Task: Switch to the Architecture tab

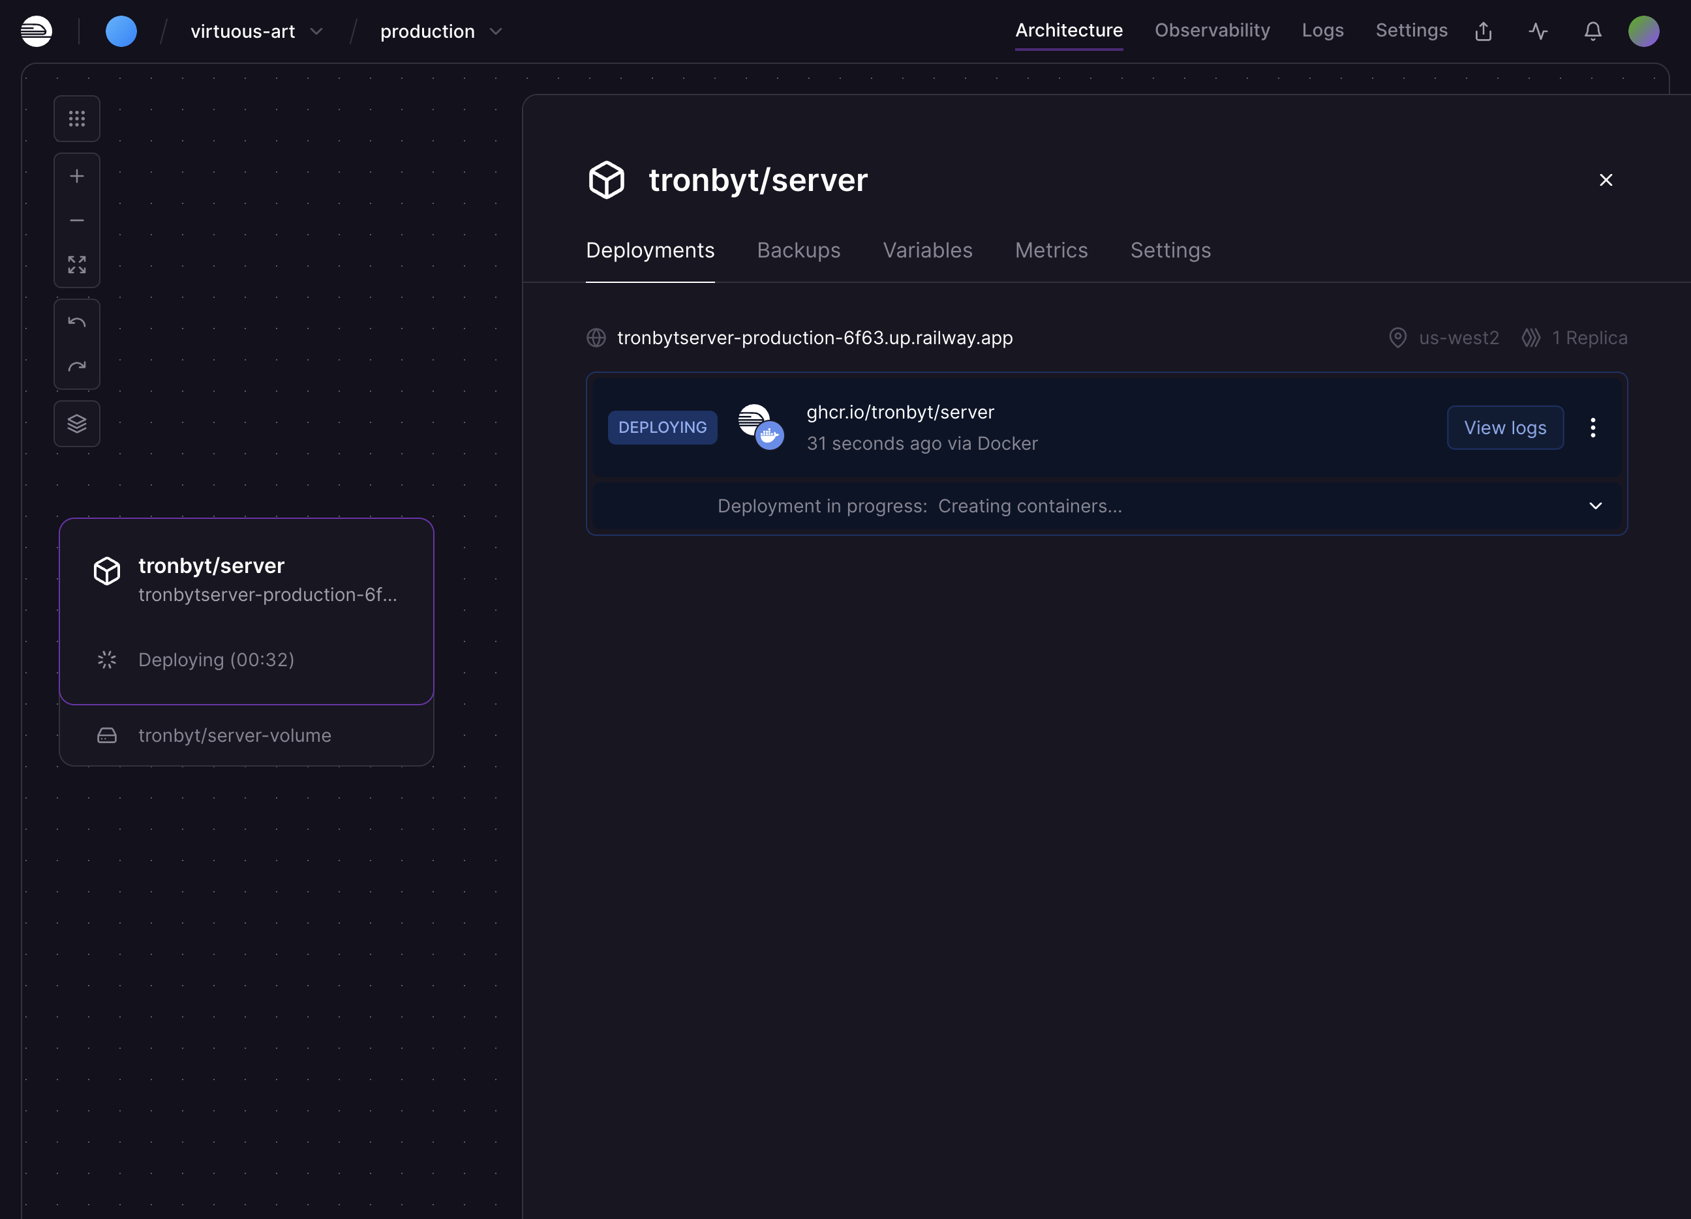Action: pos(1069,31)
